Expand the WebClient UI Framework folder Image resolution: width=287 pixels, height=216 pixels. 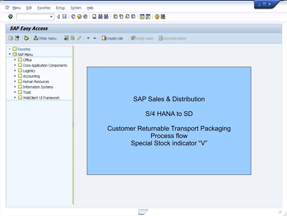(x=15, y=98)
